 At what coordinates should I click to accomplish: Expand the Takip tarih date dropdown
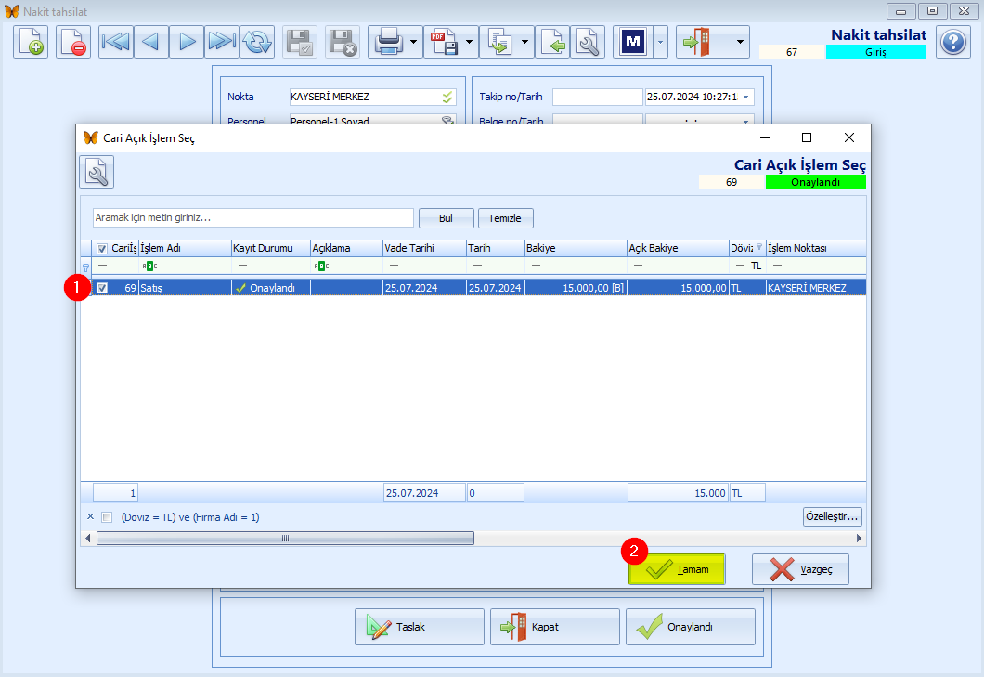[x=745, y=97]
